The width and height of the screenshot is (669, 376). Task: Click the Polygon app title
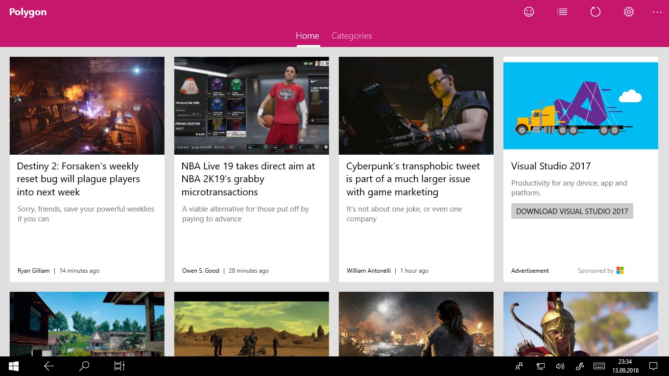[28, 12]
